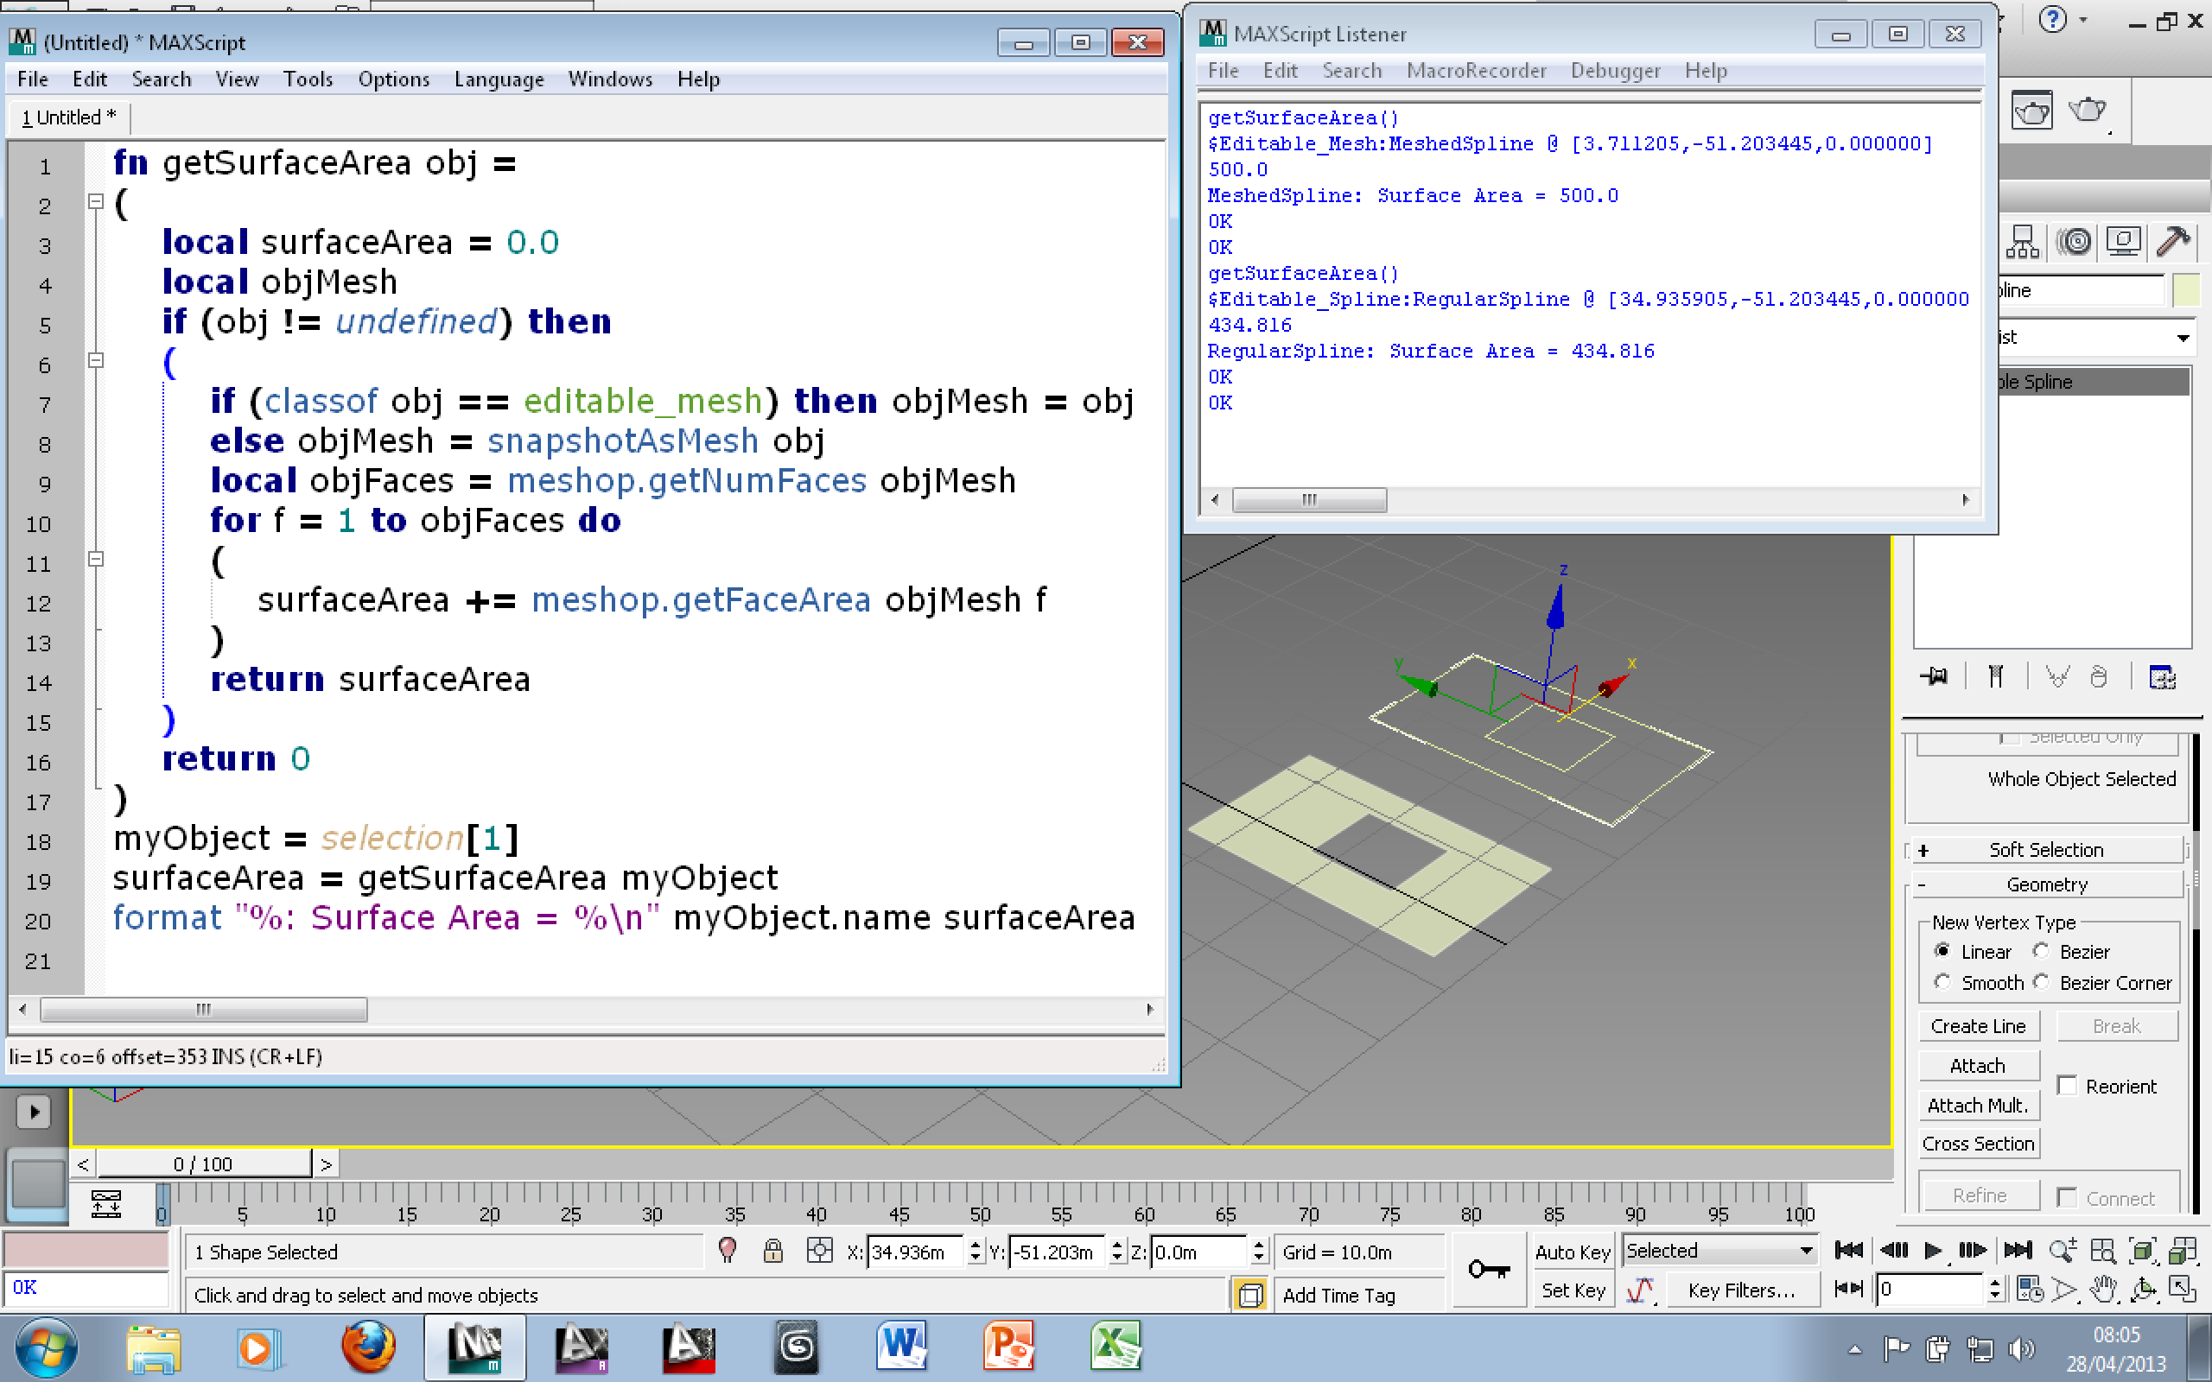Click the Pin Stack icon
The image size is (2212, 1382).
pos(1933,676)
